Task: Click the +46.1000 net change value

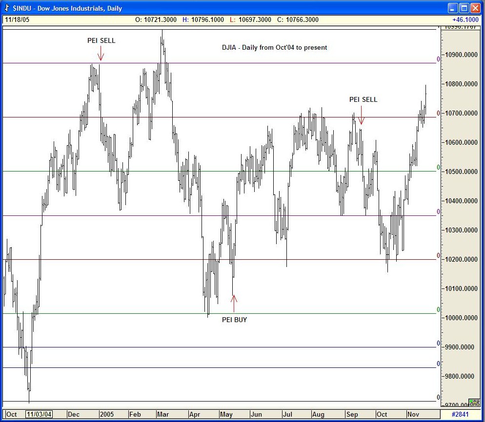Action: [465, 20]
